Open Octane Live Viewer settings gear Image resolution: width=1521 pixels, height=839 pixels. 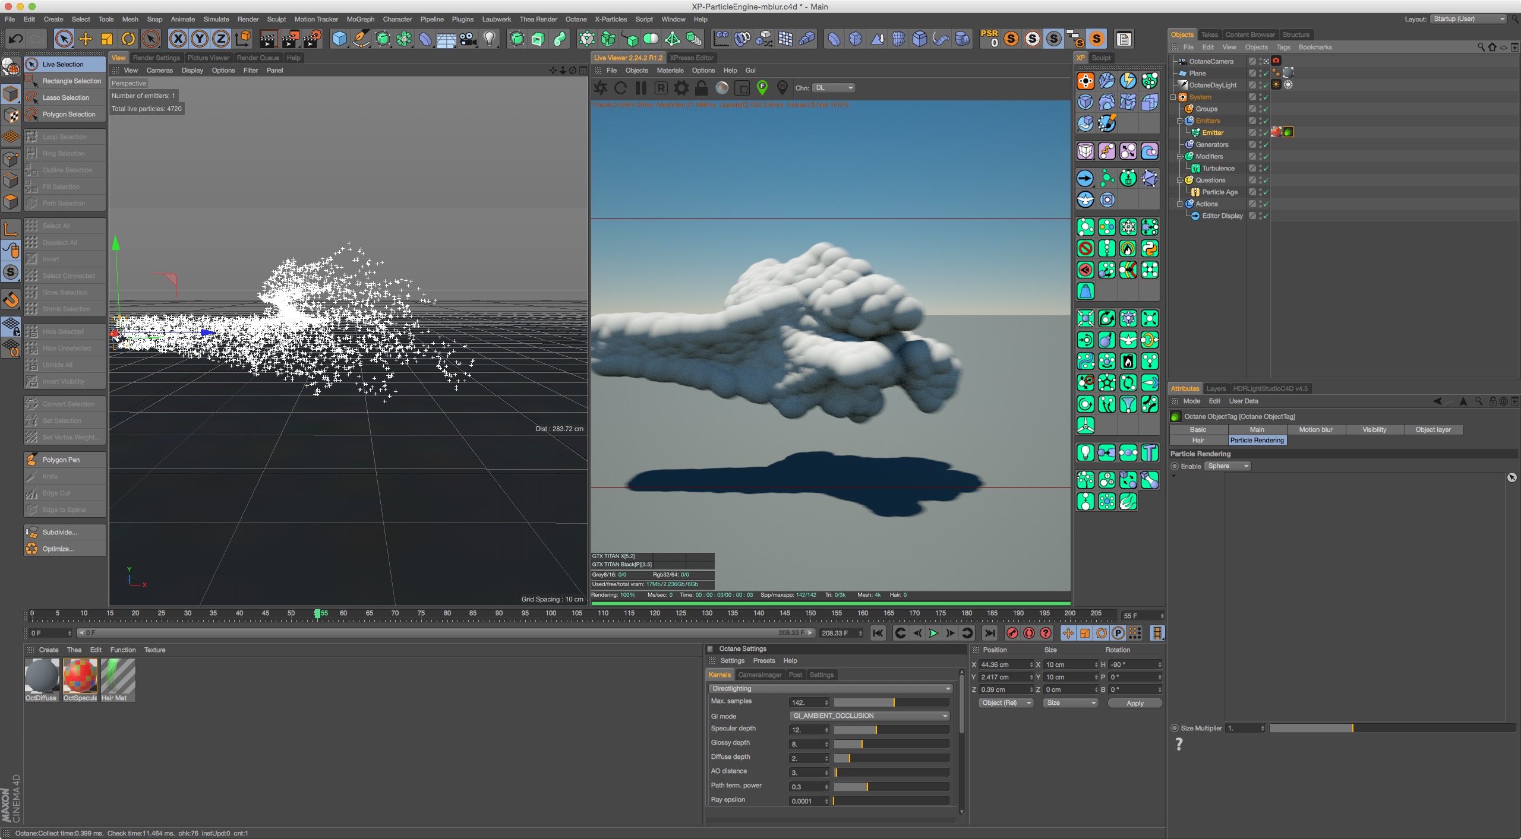pyautogui.click(x=681, y=88)
